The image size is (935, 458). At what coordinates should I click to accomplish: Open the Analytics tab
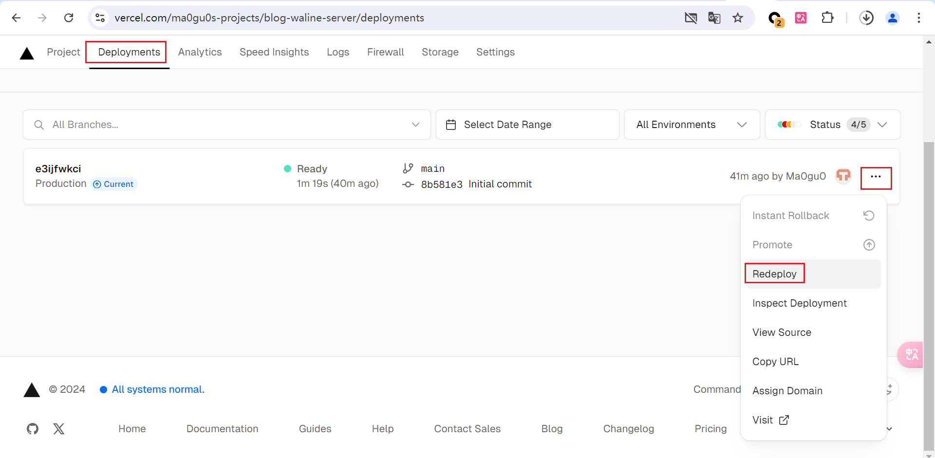[200, 52]
